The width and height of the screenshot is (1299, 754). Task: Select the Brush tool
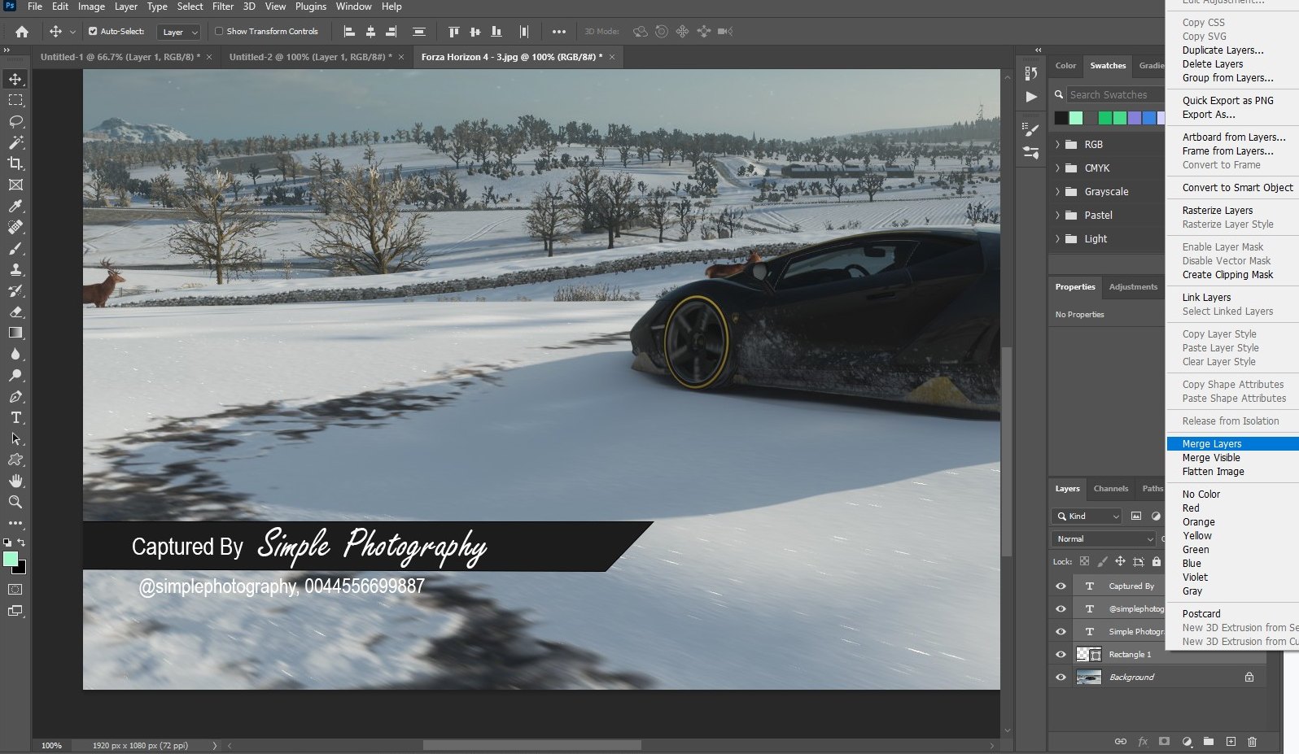15,248
